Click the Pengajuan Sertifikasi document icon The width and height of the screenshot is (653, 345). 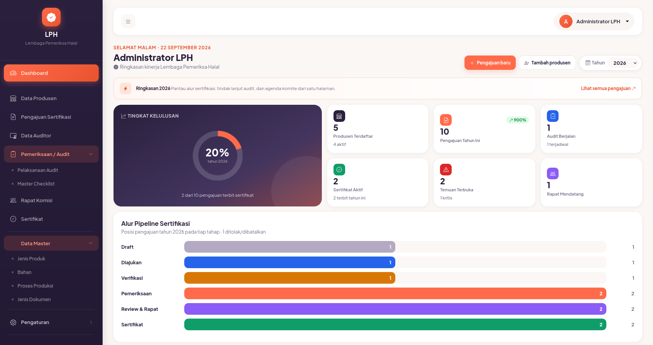coord(13,117)
